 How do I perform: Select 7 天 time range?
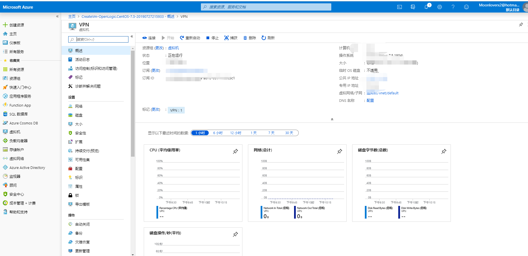(x=271, y=133)
